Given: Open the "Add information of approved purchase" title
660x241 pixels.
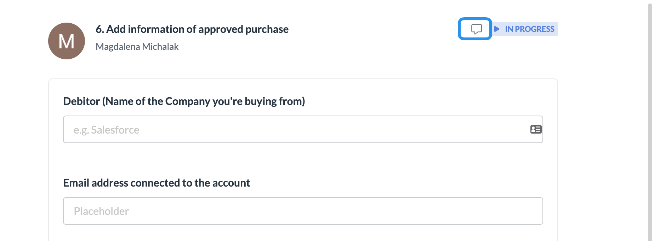Looking at the screenshot, I should [197, 29].
